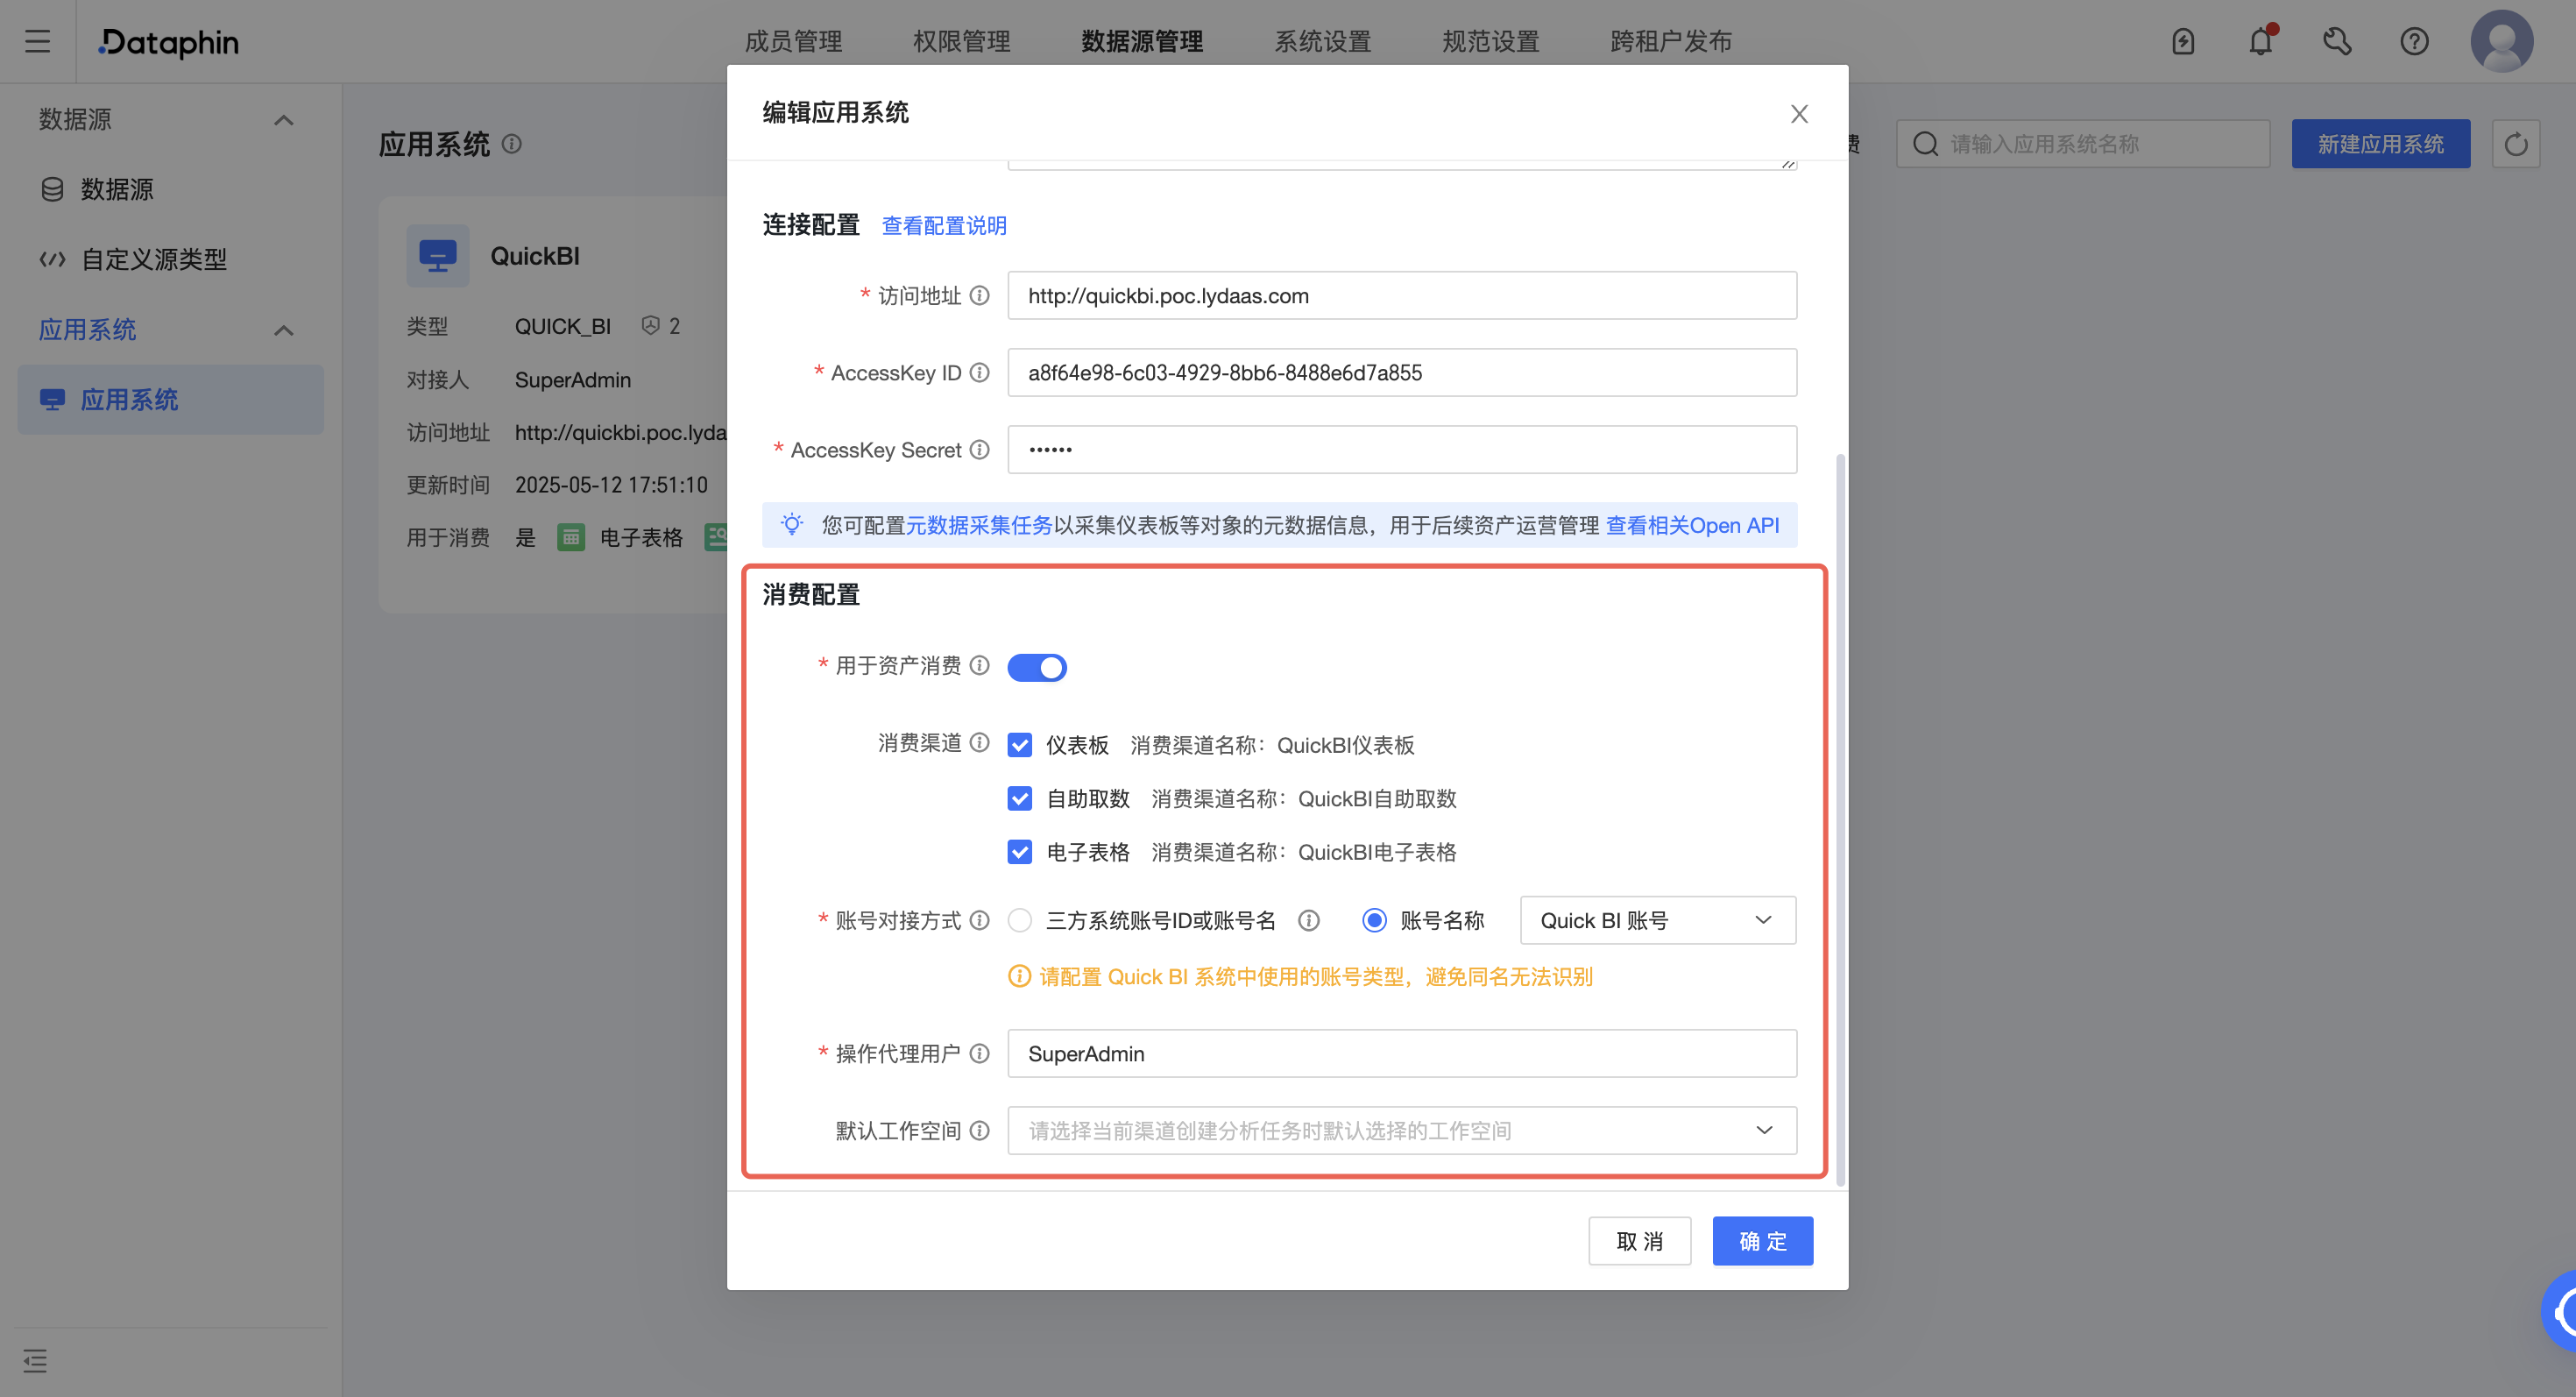This screenshot has height=1397, width=2576.
Task: Click the 访问地址 input field
Action: click(1402, 296)
